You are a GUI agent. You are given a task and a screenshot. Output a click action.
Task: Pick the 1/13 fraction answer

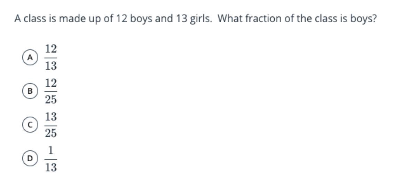(51, 159)
